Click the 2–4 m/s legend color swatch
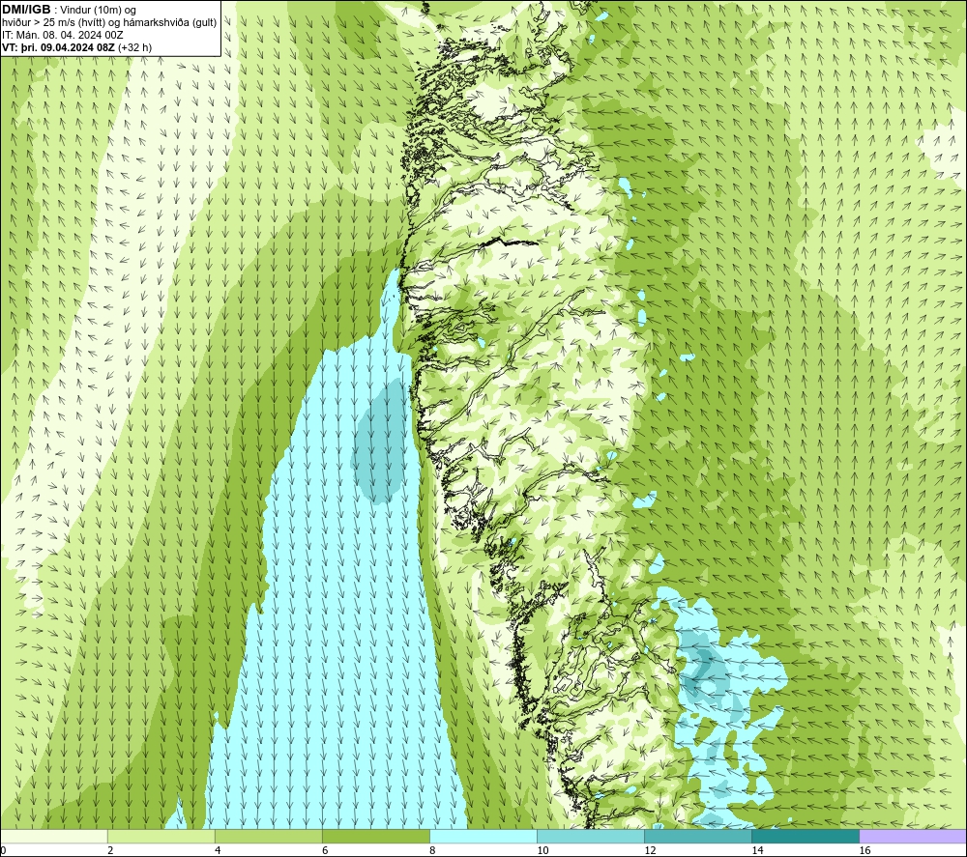 [x=161, y=837]
